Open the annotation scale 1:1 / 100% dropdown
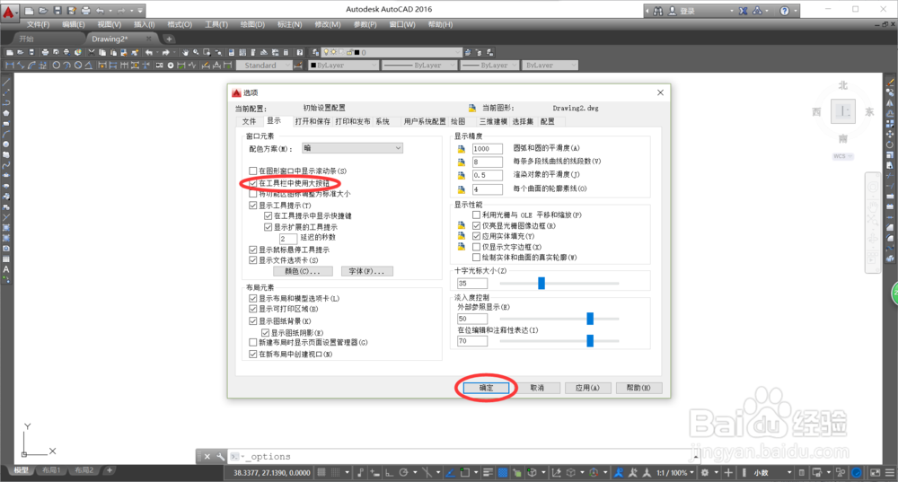The height and width of the screenshot is (482, 898). click(676, 472)
